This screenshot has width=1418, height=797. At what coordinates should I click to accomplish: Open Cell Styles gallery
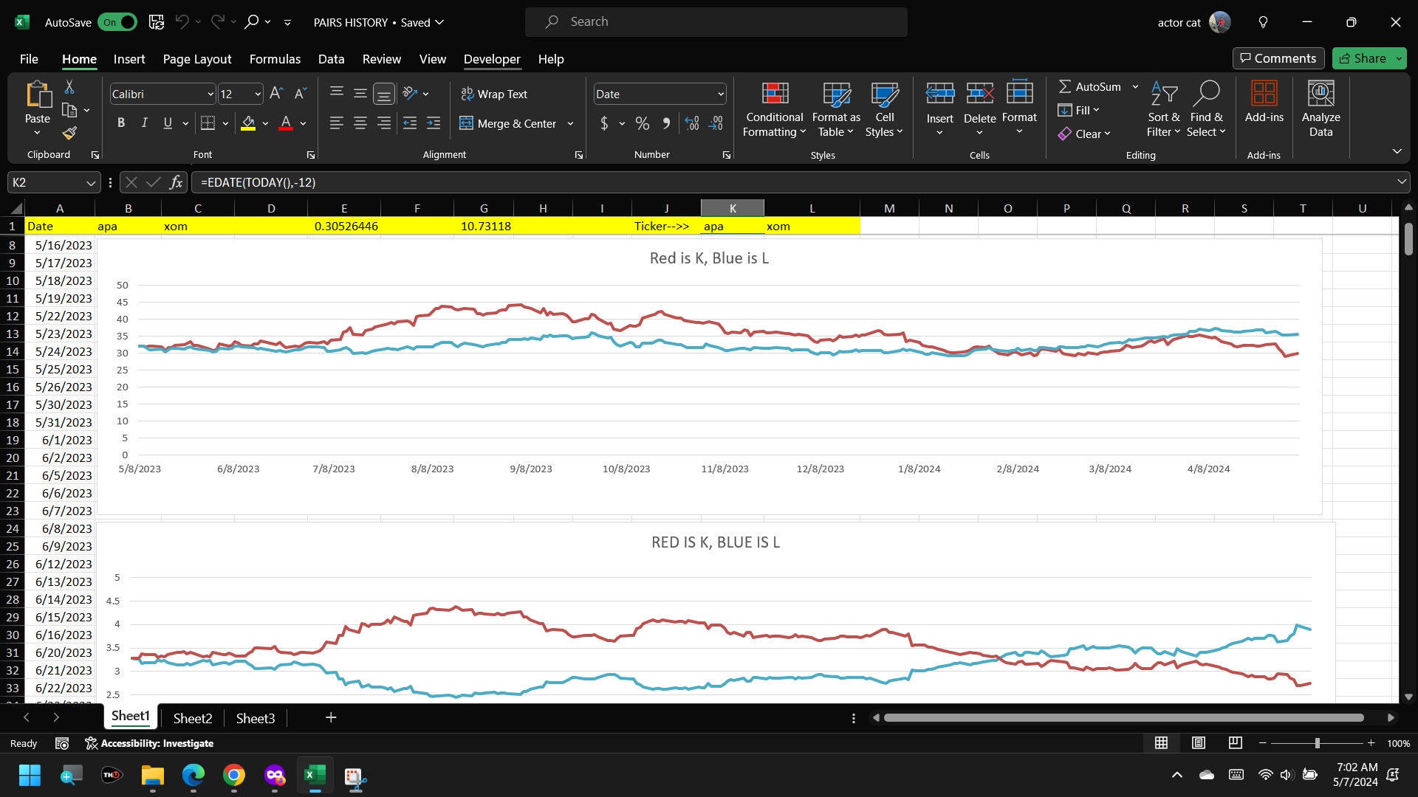tap(884, 109)
